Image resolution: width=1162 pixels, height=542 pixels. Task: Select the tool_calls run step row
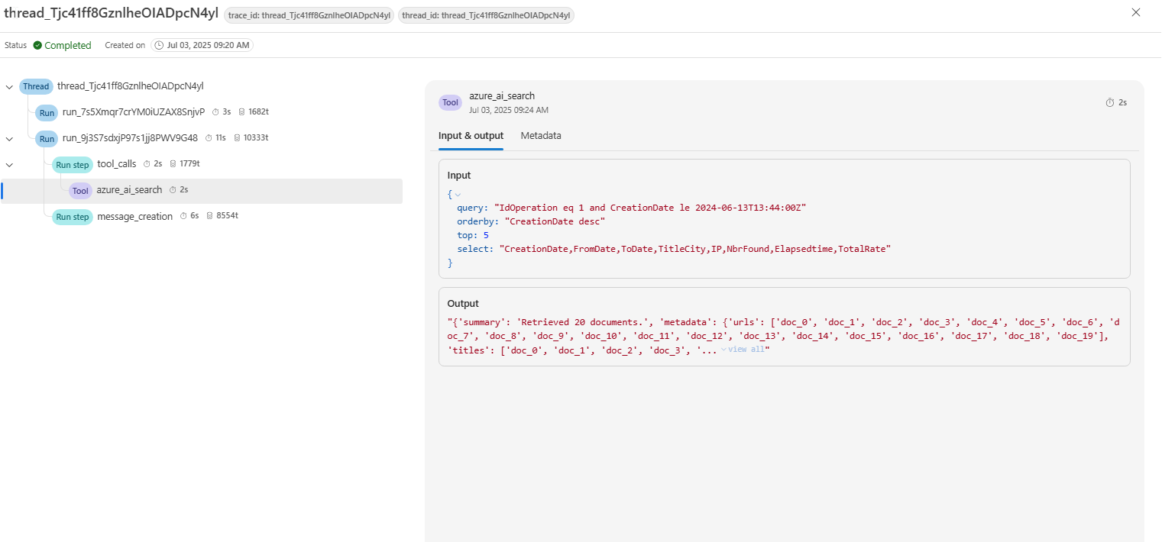click(202, 164)
